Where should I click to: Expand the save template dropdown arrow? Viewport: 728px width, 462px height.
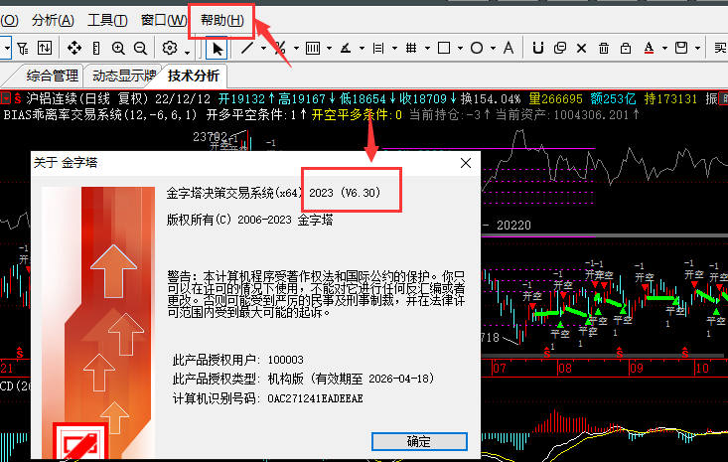click(x=697, y=49)
